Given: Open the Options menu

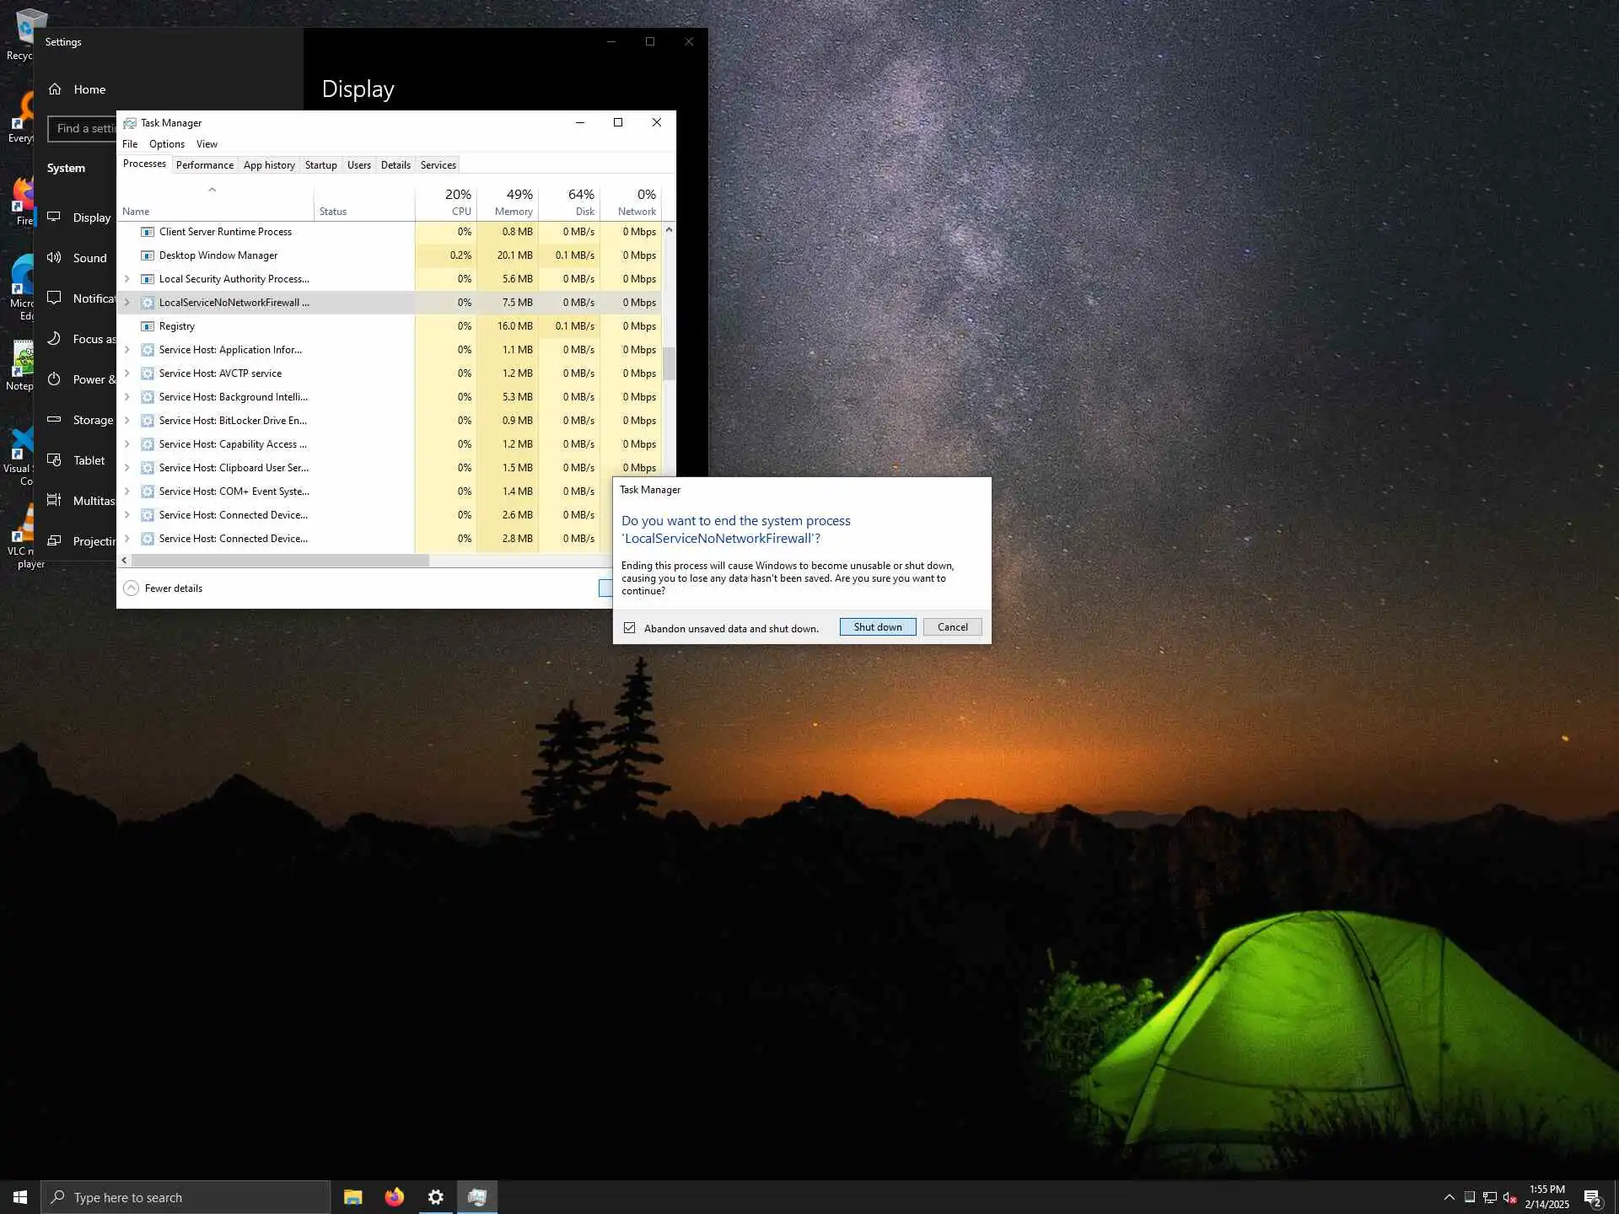Looking at the screenshot, I should pos(166,144).
